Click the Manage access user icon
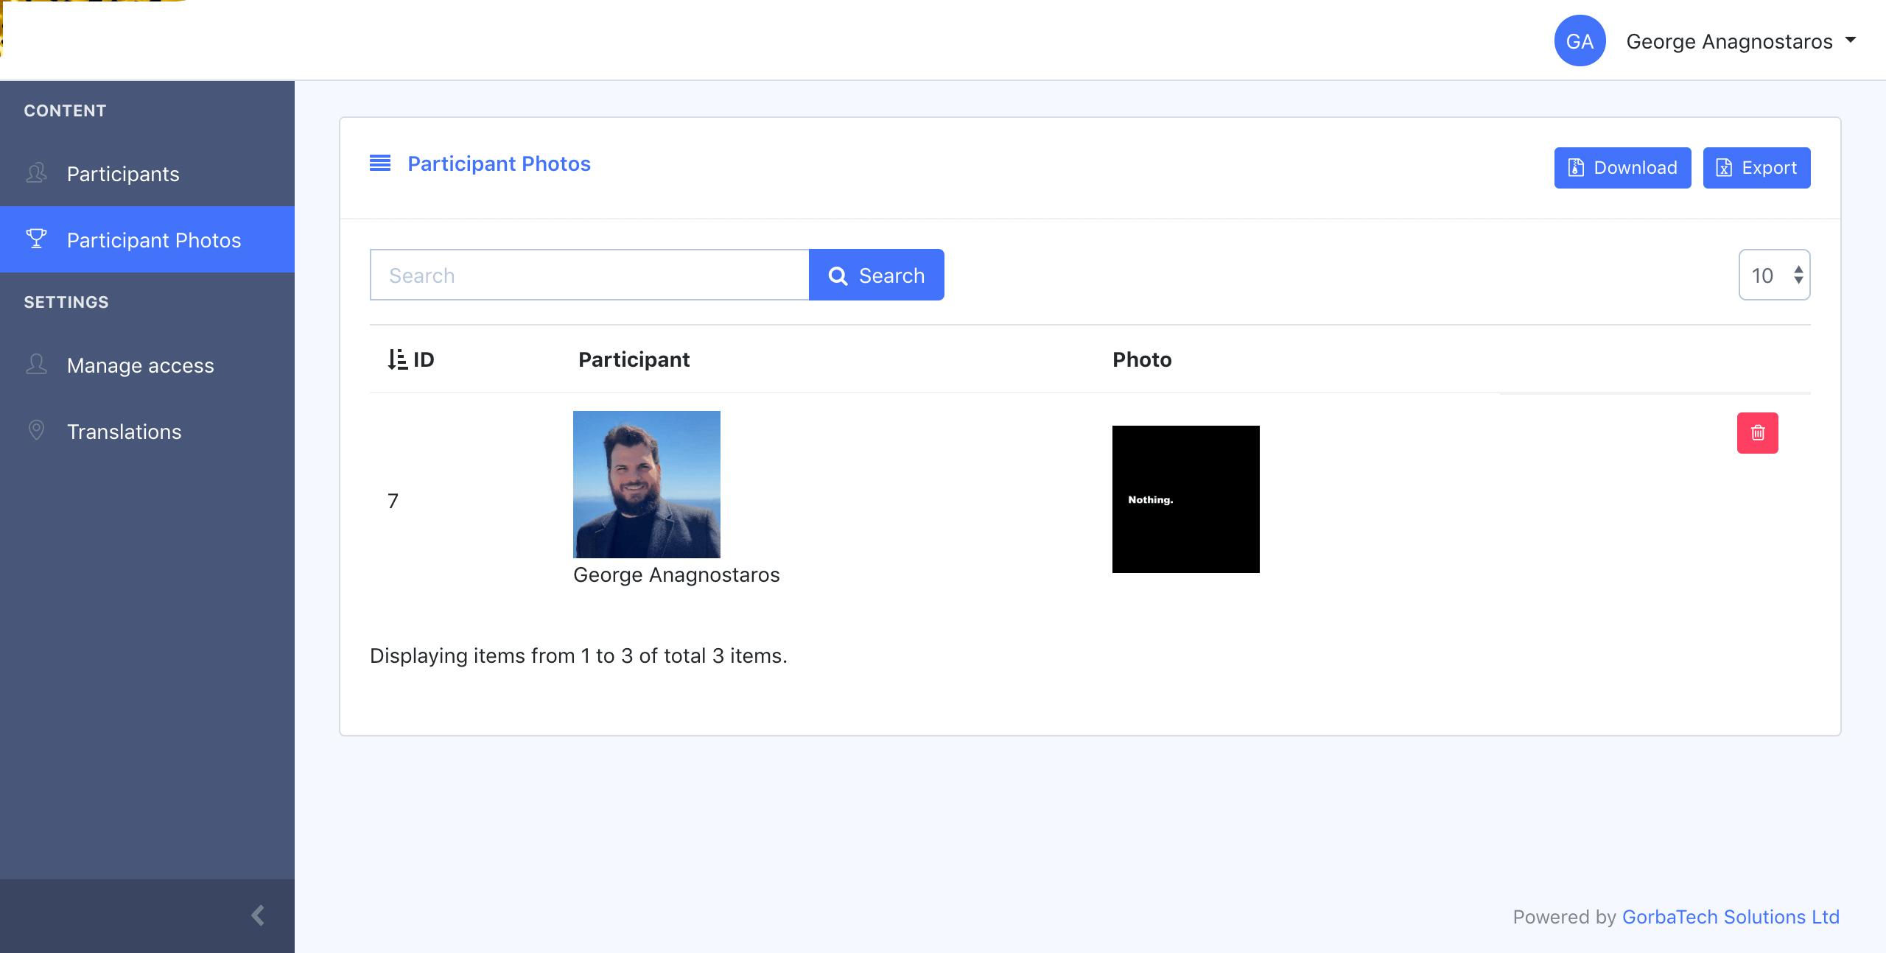 coord(36,365)
